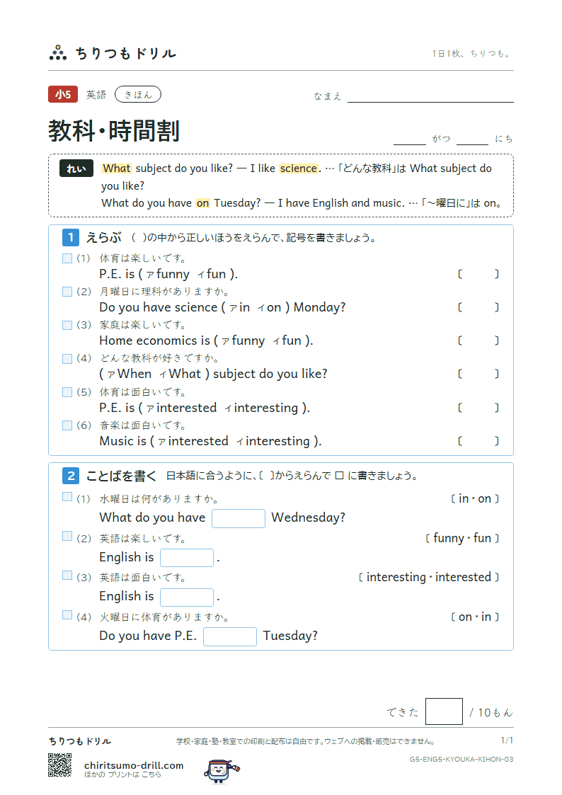The height and width of the screenshot is (795, 562).
Task: Check box for section 2 question (1) 水曜日は何がありますか
Action: (x=67, y=497)
